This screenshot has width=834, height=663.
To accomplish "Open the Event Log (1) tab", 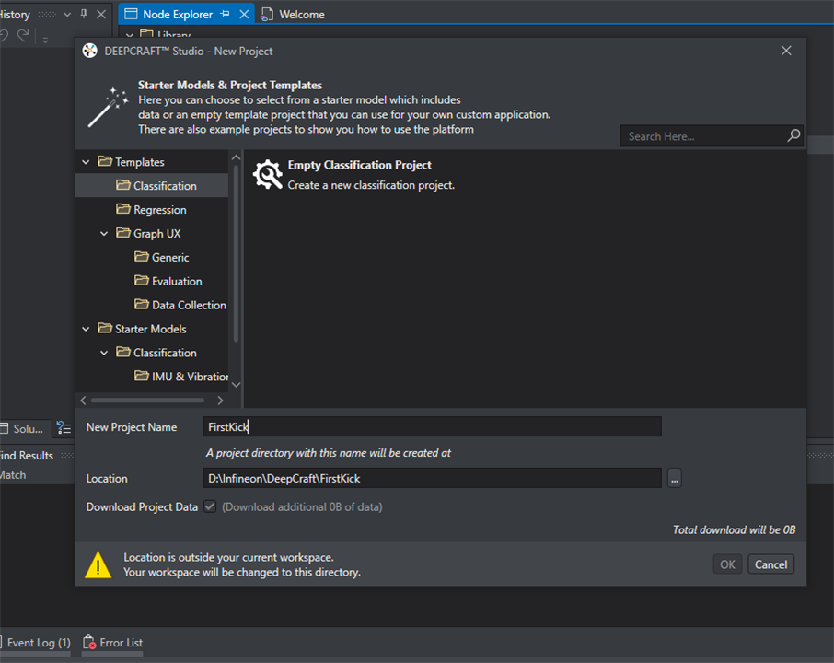I will [35, 643].
